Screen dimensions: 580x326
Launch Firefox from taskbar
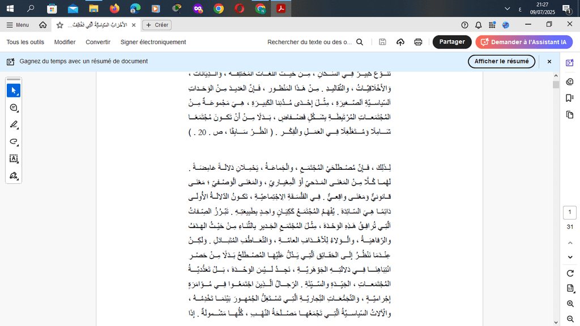114,8
